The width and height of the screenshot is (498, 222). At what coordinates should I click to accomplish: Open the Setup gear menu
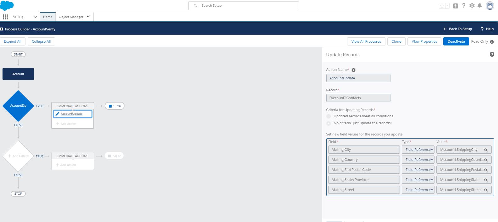click(x=472, y=6)
